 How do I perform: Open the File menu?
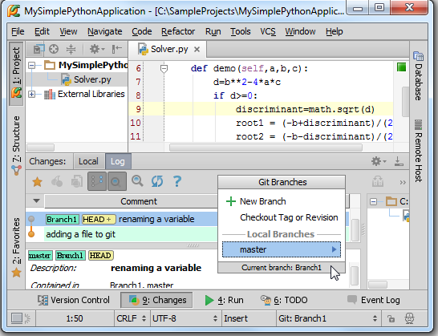[x=18, y=31]
